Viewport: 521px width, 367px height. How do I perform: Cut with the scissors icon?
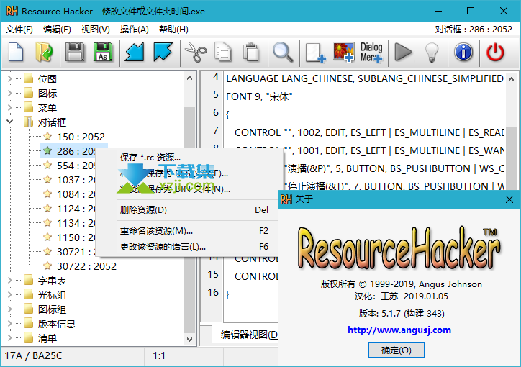pos(196,52)
